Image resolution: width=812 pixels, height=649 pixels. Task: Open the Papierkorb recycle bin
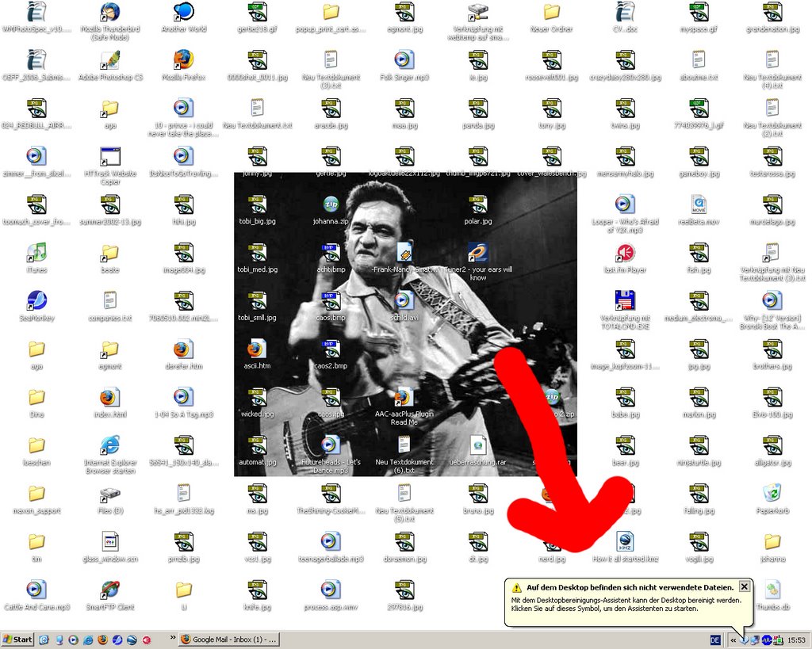pyautogui.click(x=772, y=494)
